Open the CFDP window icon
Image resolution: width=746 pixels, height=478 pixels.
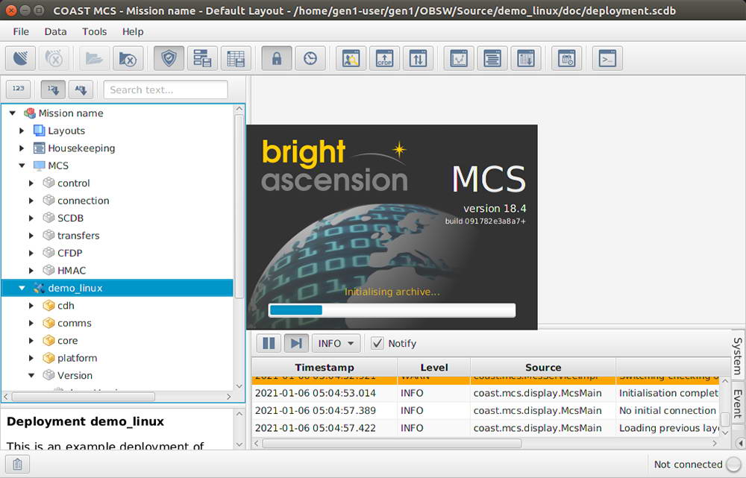tap(384, 58)
